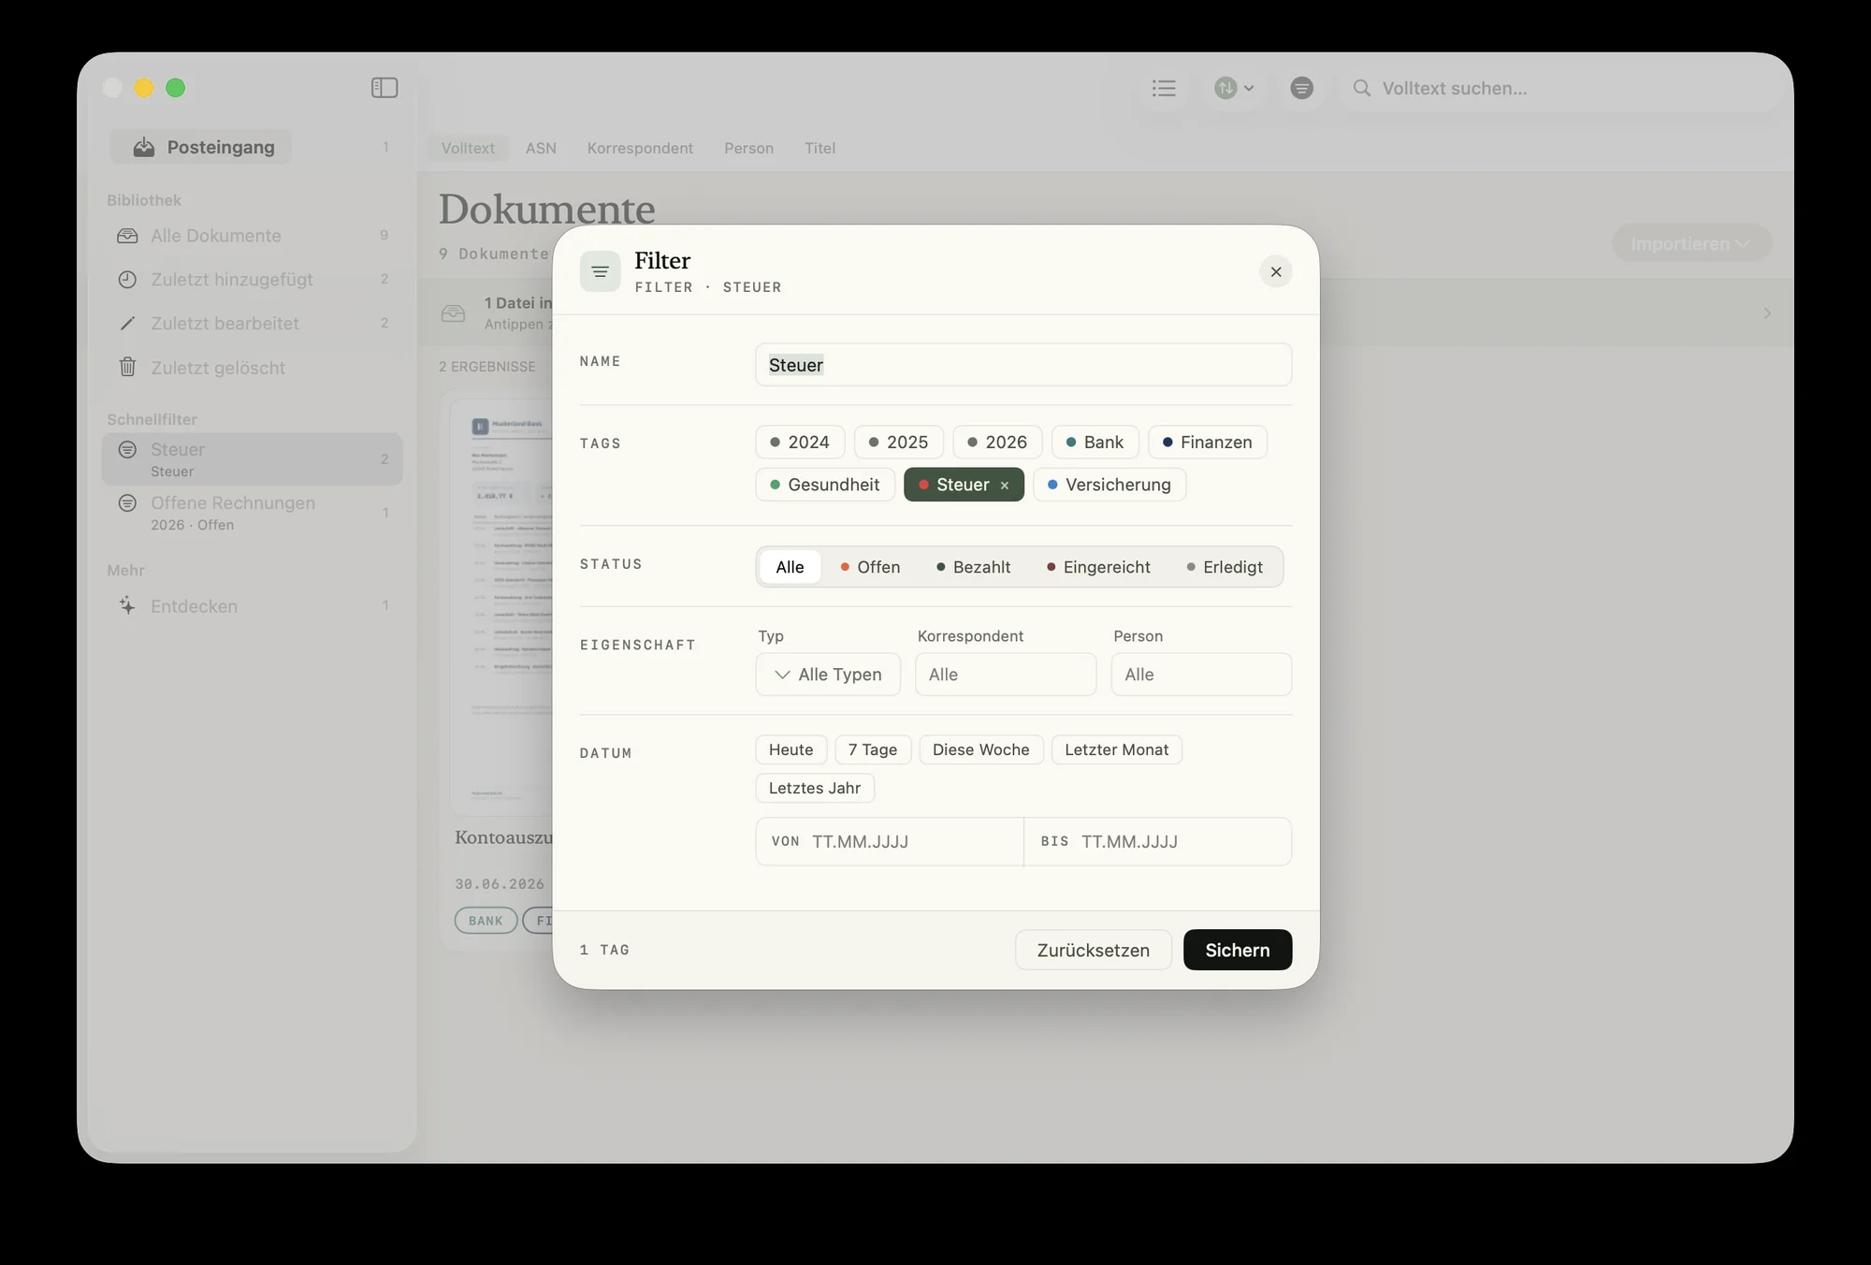Switch to Titel search tab
Viewport: 1871px width, 1265px height.
click(819, 148)
